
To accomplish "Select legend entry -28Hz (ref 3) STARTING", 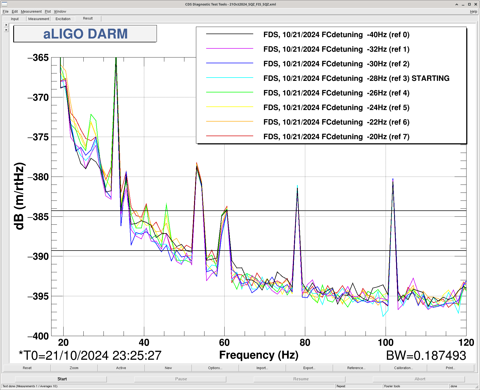I will [x=356, y=78].
